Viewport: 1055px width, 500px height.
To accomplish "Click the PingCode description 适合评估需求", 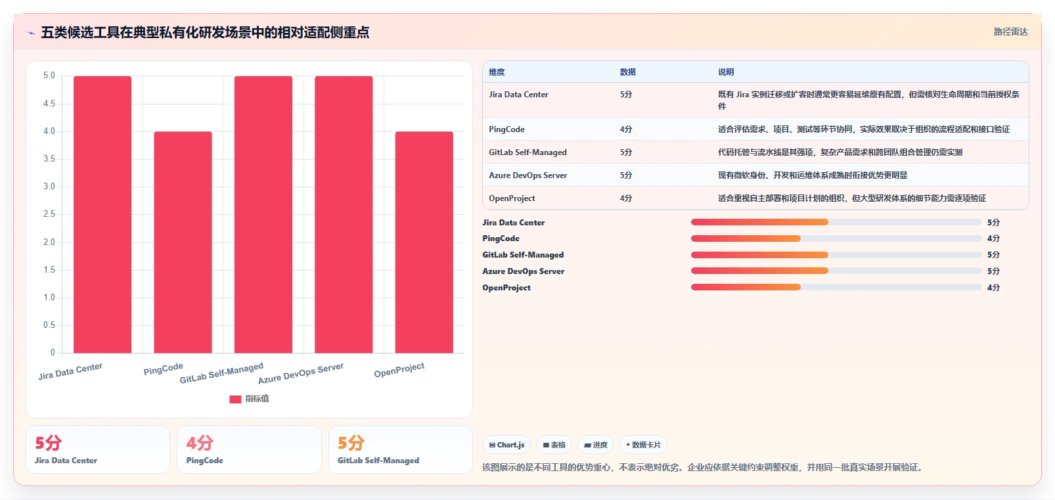I will pyautogui.click(x=864, y=129).
